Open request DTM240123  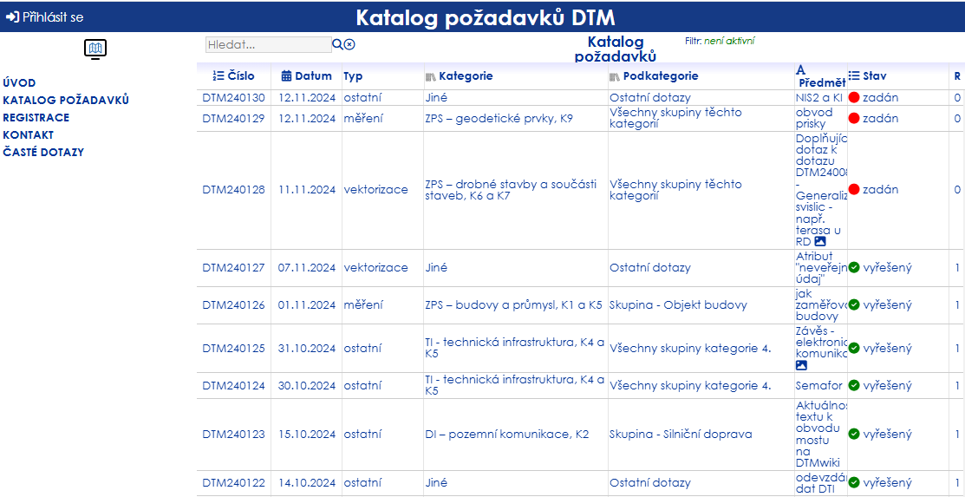point(234,435)
